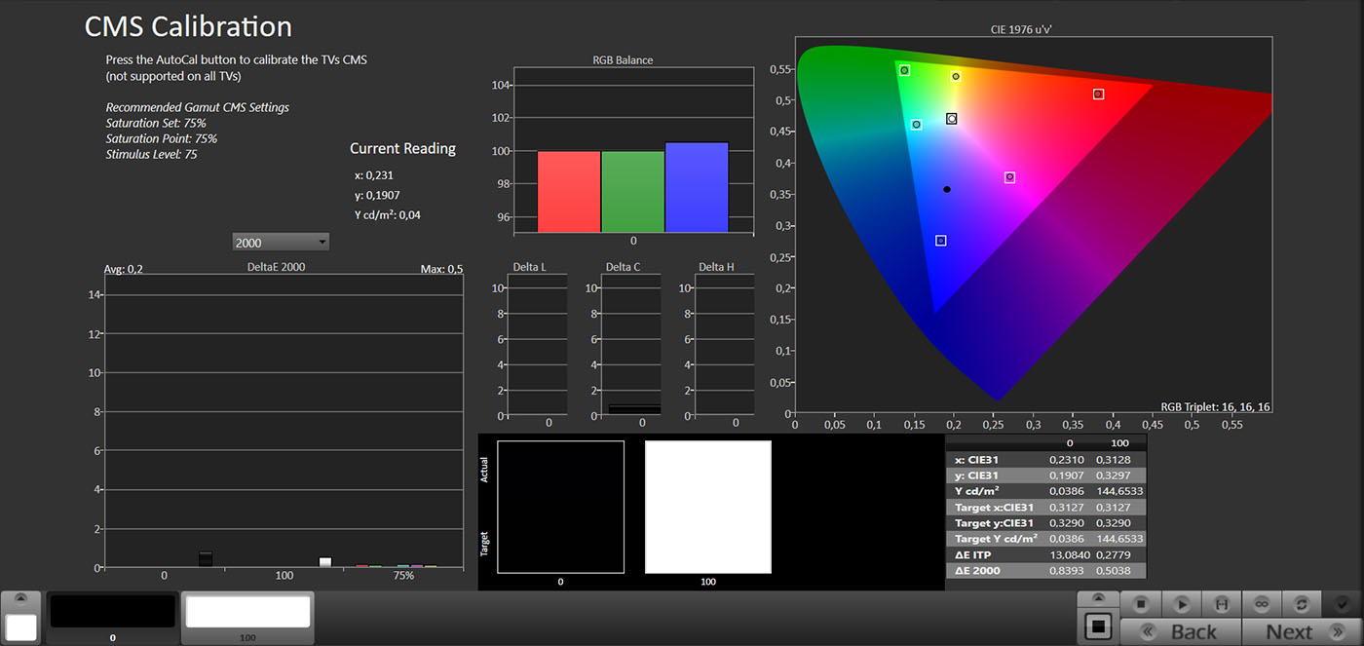Select the white 100 swatch in bottom strip
Viewport: 1364px width, 646px height.
247,612
